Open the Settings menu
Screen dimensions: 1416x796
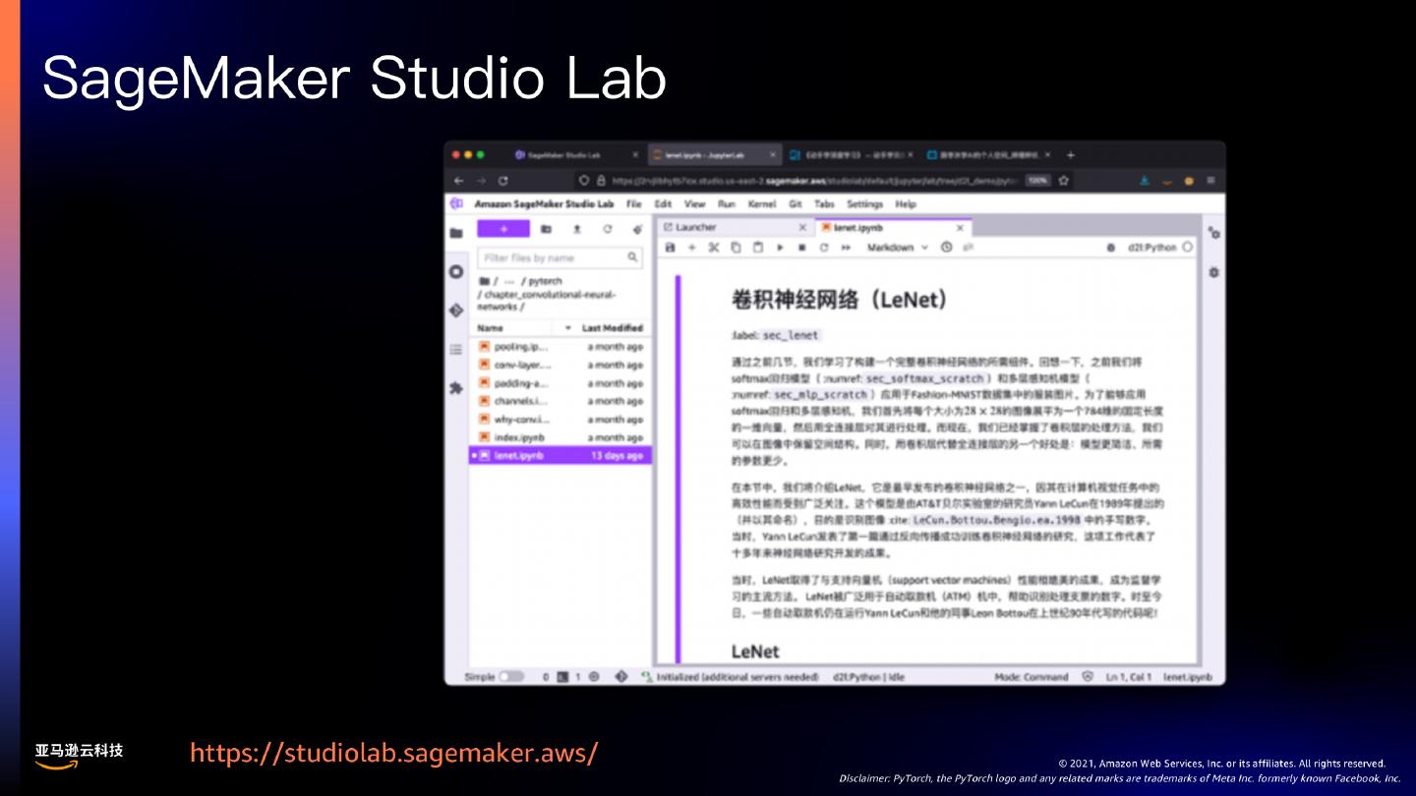click(865, 204)
